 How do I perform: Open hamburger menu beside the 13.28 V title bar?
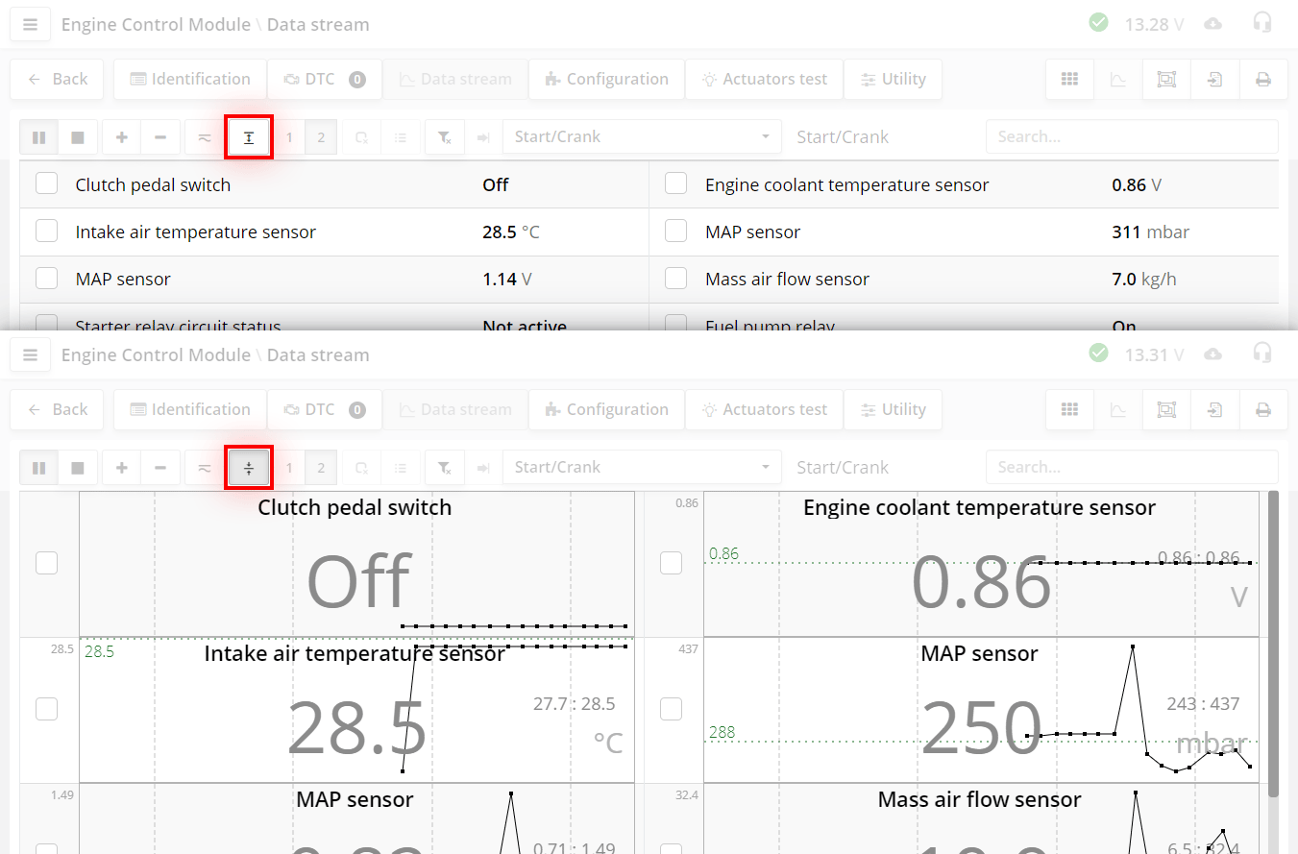(x=30, y=25)
